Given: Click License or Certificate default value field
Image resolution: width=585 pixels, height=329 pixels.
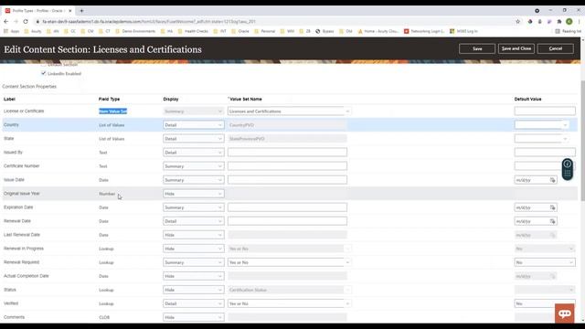Looking at the screenshot, I should (x=545, y=111).
